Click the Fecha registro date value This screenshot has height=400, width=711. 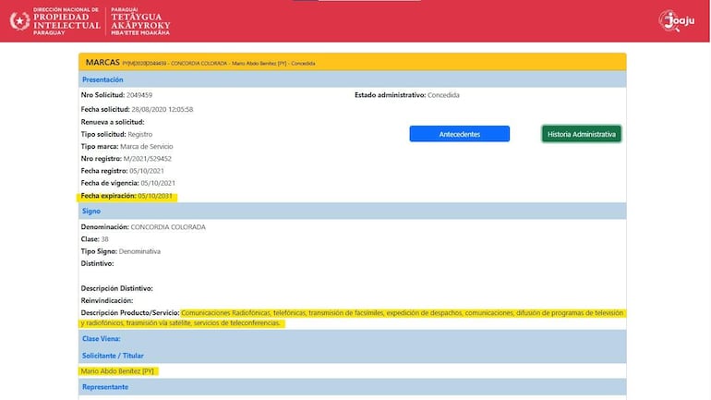point(147,171)
